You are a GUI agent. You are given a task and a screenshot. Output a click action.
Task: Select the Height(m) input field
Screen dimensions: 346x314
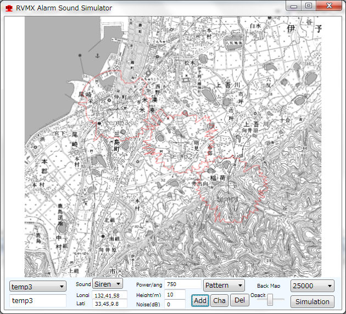(175, 295)
